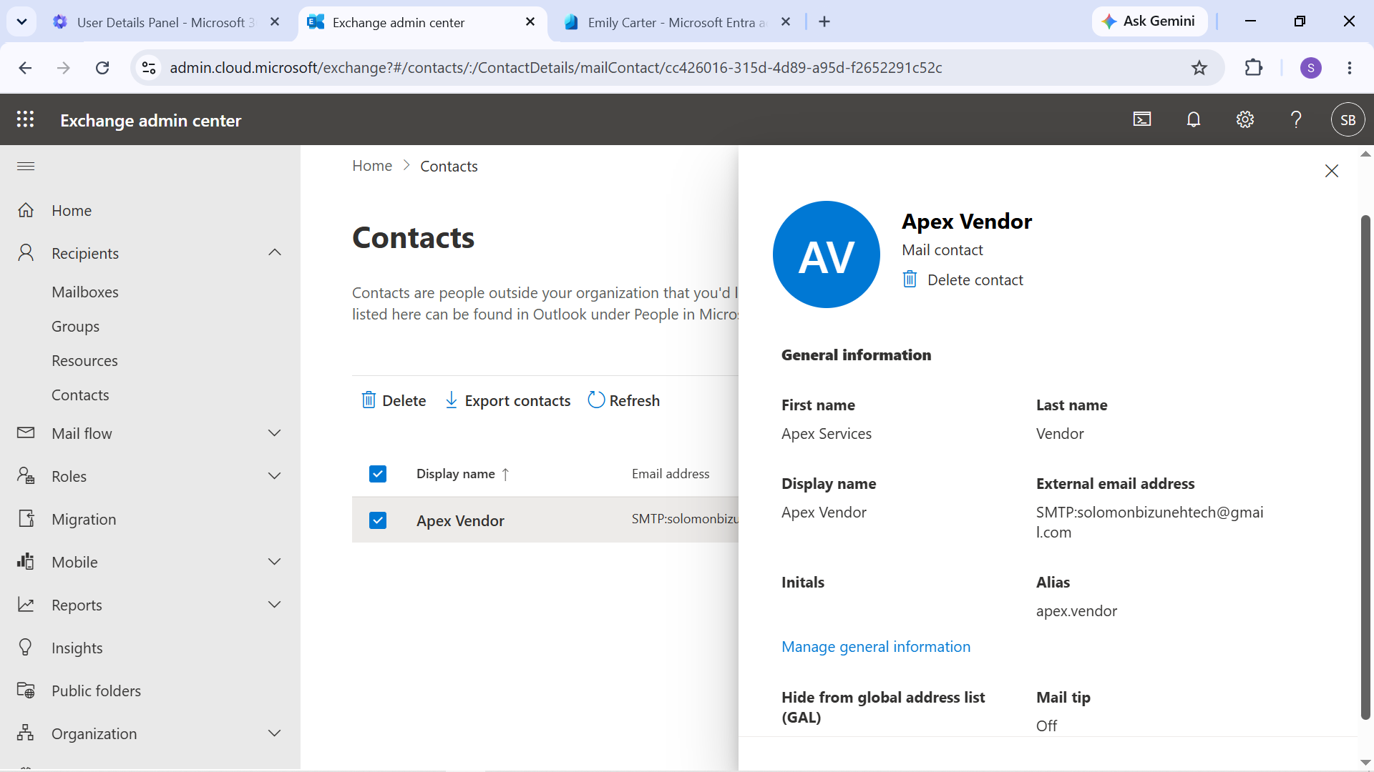Click the Refresh circular arrow icon

[596, 400]
